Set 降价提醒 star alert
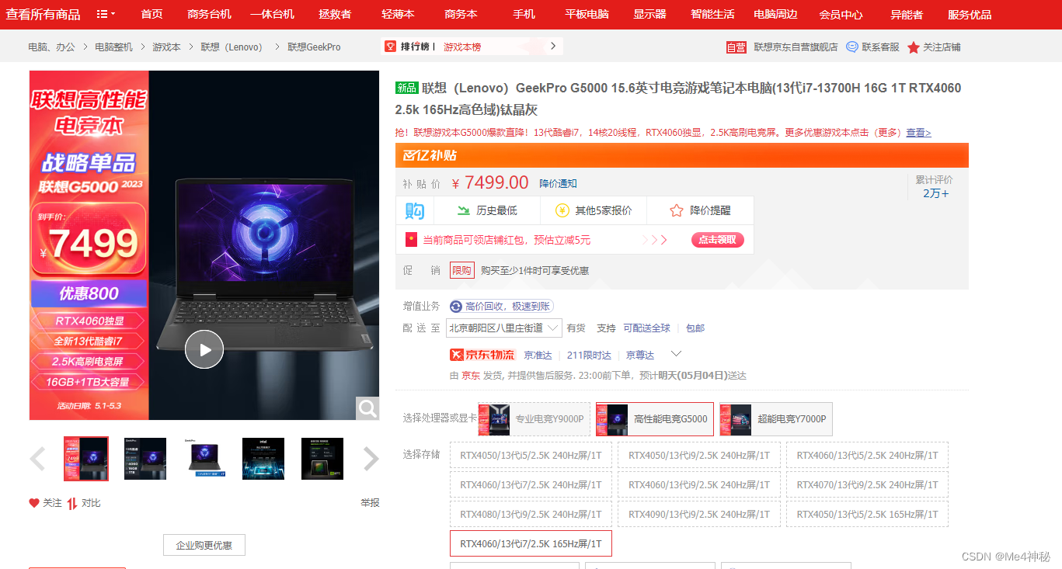Viewport: 1062px width, 569px height. (x=677, y=210)
